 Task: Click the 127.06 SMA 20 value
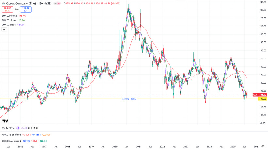pos(21,25)
